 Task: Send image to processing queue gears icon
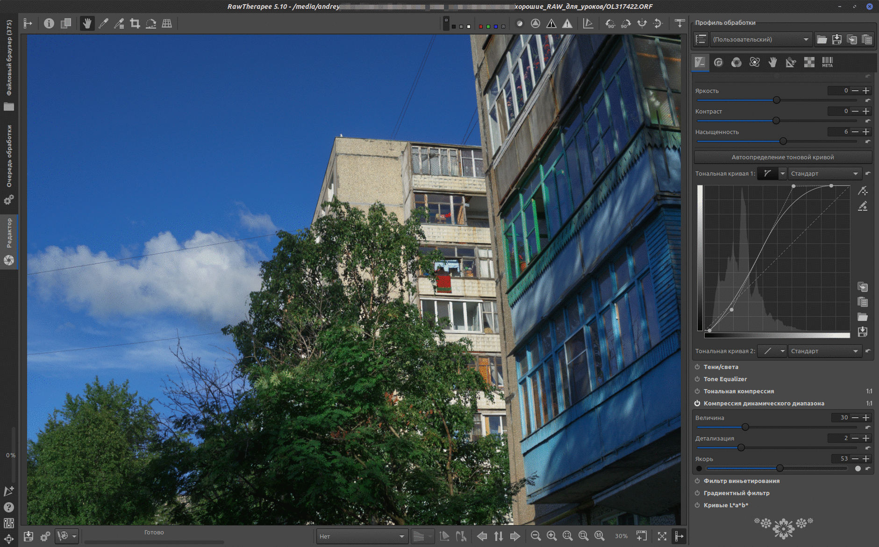pos(45,536)
